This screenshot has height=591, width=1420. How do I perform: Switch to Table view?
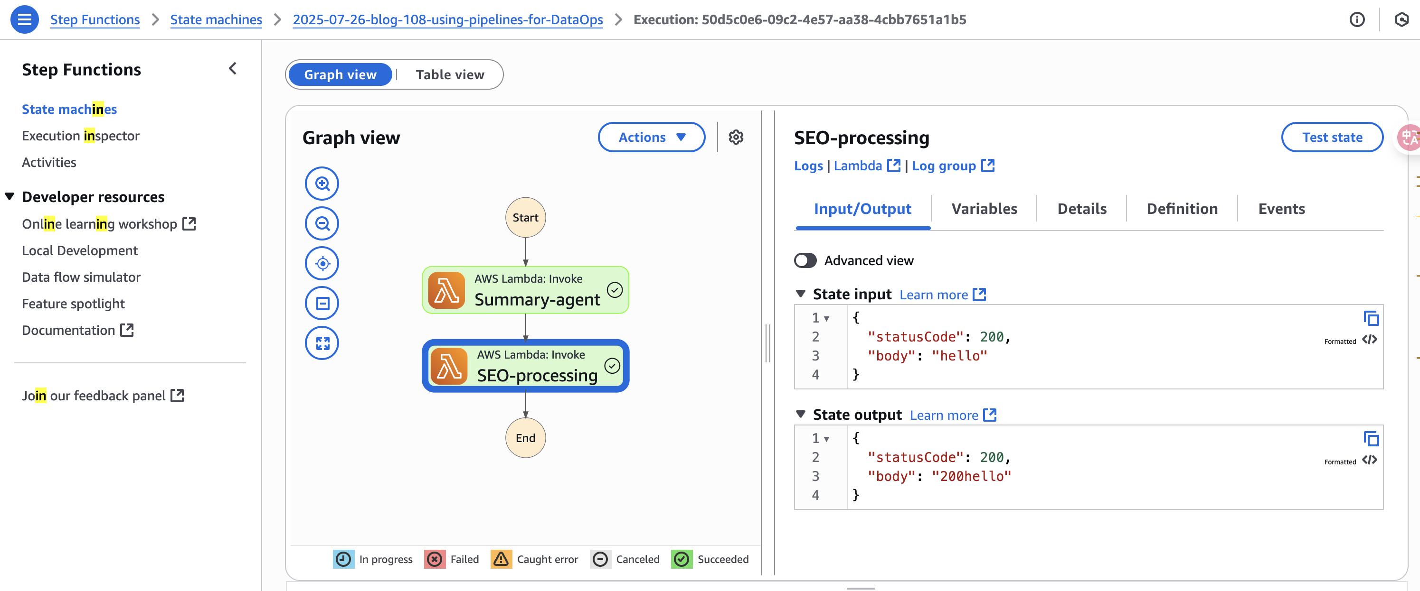(x=450, y=74)
